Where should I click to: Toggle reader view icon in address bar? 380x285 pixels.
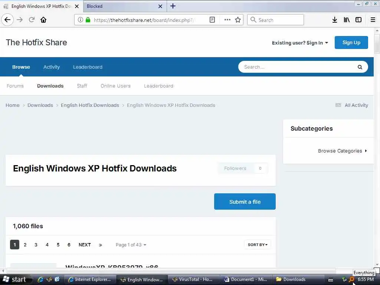coord(212,20)
